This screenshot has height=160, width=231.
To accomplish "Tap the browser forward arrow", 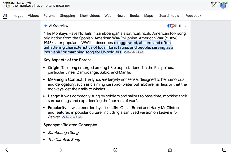I will point(61,150).
